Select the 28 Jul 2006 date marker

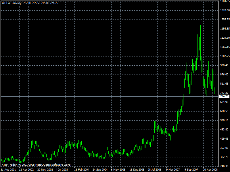[155, 170]
